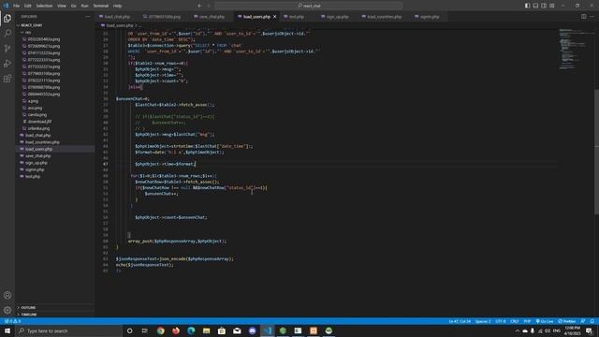Open Firefox from the taskbar
The width and height of the screenshot is (599, 337).
tap(176, 330)
